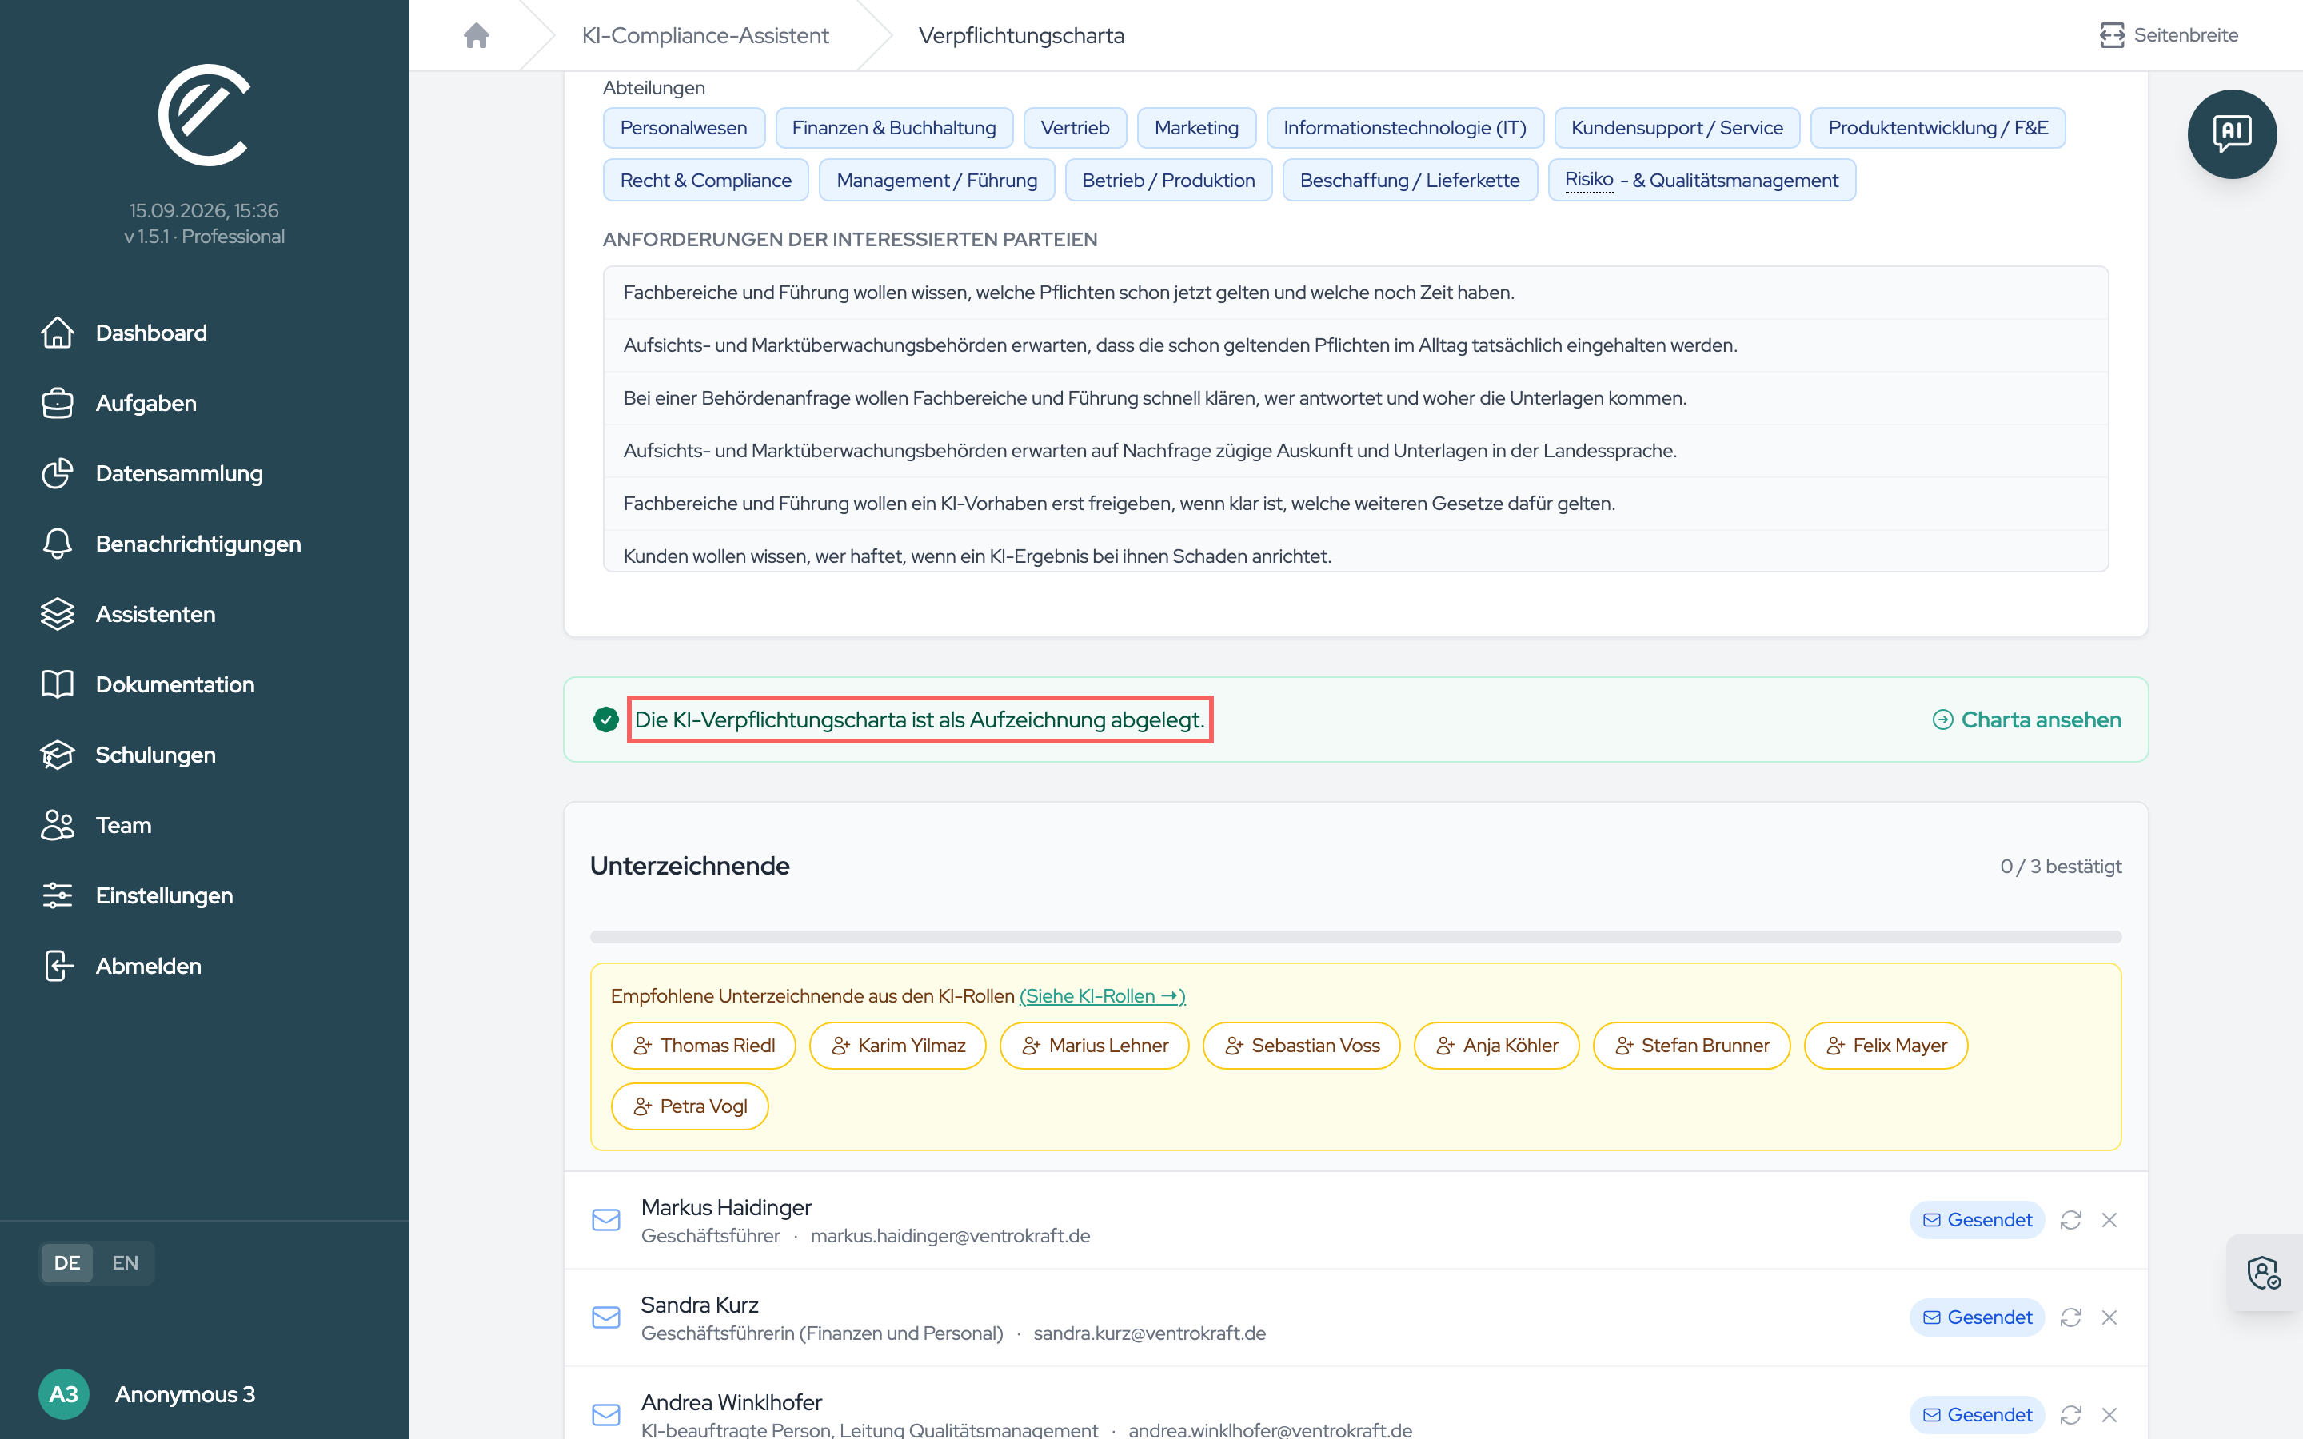Add Karim Yilmaz as signatory
Image resolution: width=2303 pixels, height=1439 pixels.
[x=897, y=1046]
